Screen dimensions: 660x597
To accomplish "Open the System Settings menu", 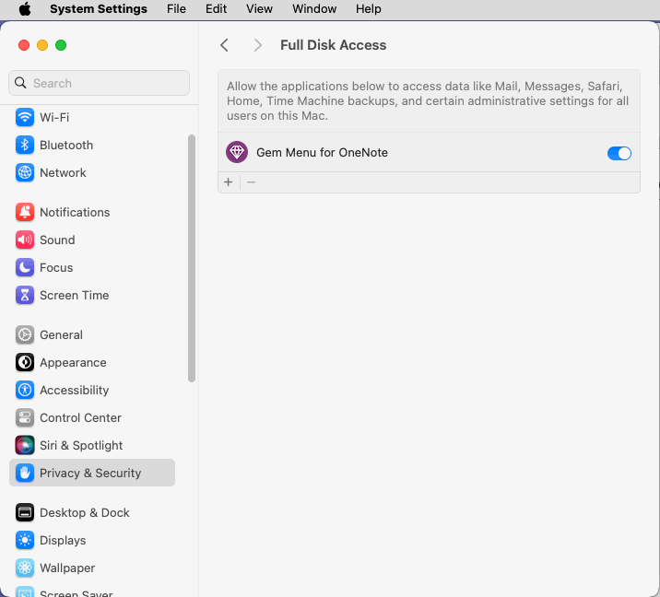I will point(99,9).
